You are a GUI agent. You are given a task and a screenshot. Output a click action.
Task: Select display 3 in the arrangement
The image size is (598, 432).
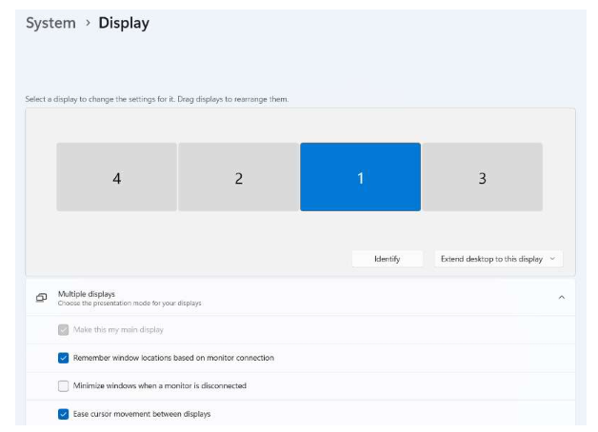[482, 177]
